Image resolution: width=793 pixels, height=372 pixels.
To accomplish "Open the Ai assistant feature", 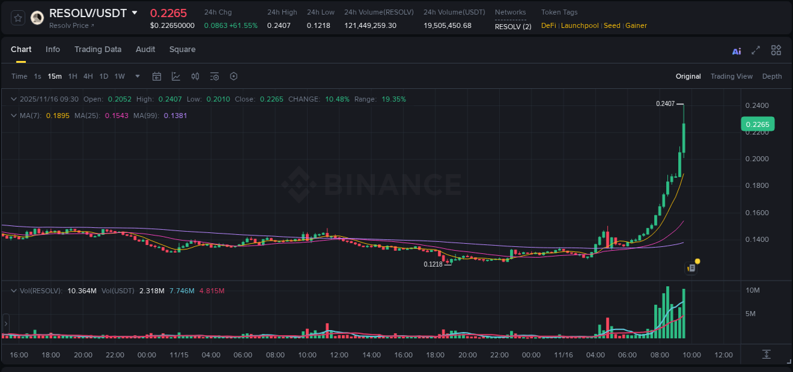I will tap(736, 50).
